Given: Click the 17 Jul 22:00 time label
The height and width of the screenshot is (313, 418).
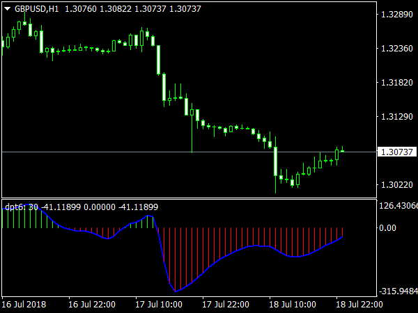Looking at the screenshot, I should 226,304.
